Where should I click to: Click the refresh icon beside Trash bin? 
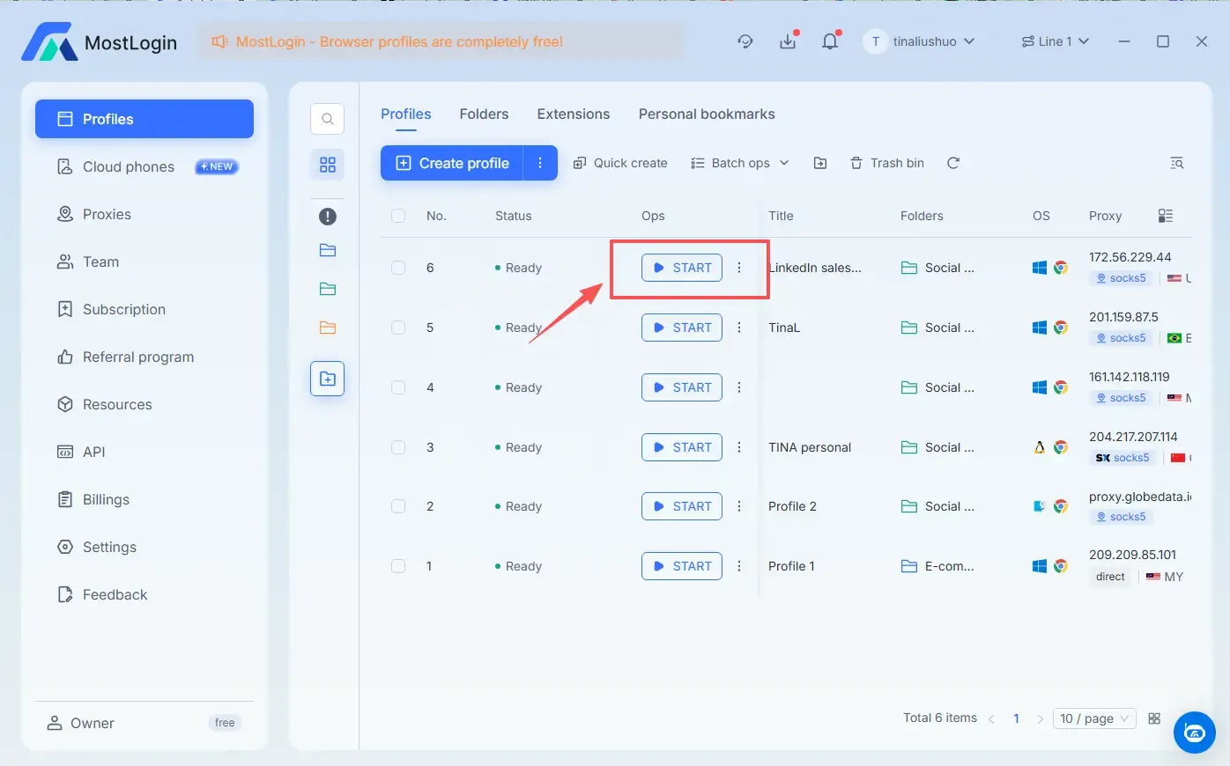952,163
